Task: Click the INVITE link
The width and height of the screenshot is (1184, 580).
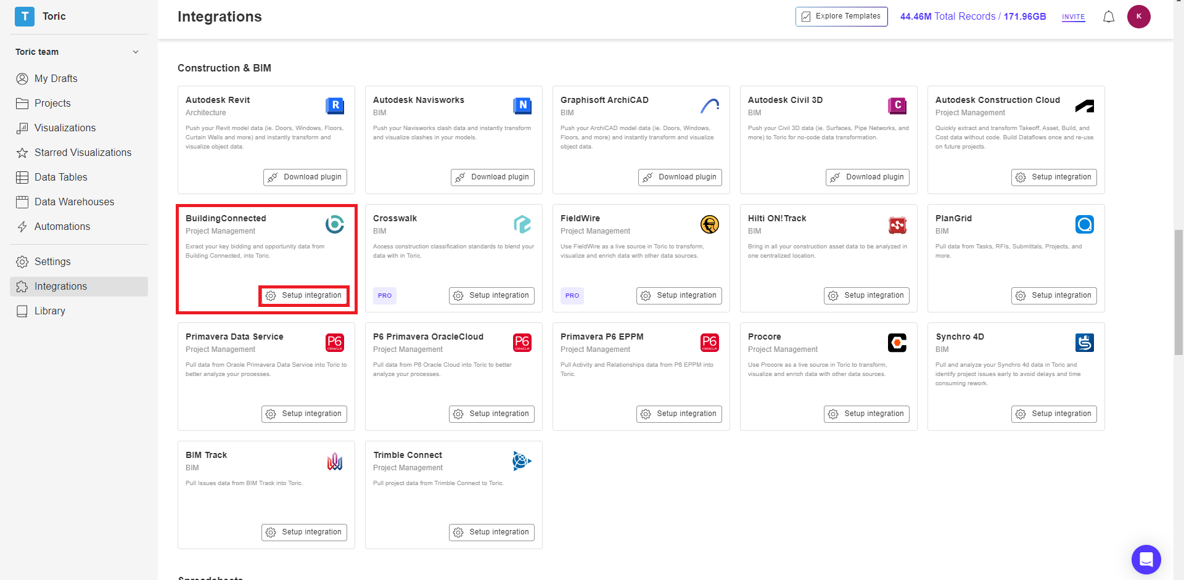Action: point(1073,17)
